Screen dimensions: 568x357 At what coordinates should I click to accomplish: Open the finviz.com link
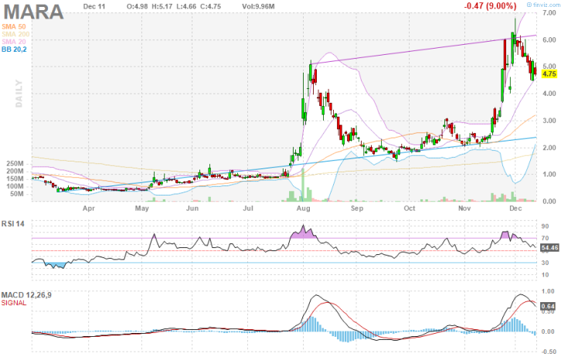click(544, 5)
